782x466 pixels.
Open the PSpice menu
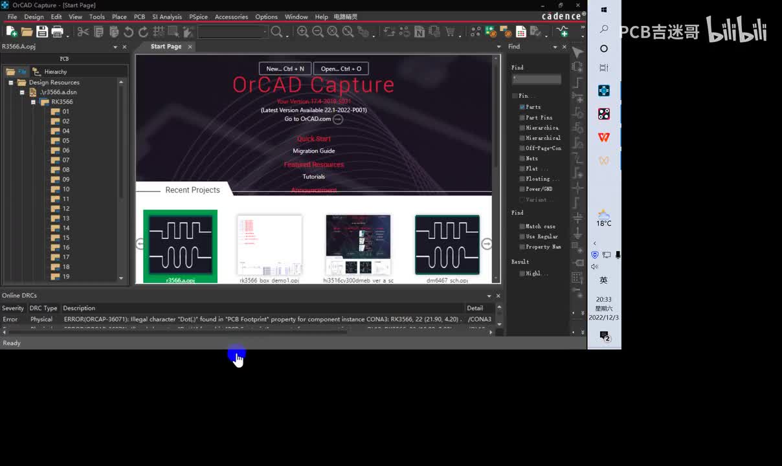(x=198, y=17)
